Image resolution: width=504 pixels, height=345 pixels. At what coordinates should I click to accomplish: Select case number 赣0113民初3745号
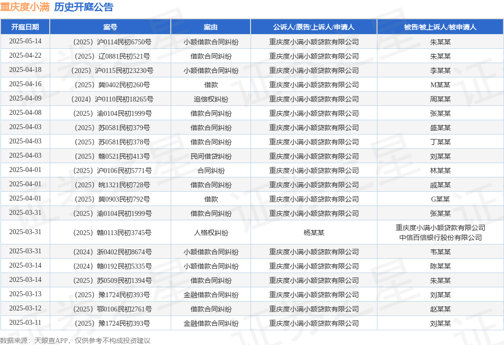[113, 233]
